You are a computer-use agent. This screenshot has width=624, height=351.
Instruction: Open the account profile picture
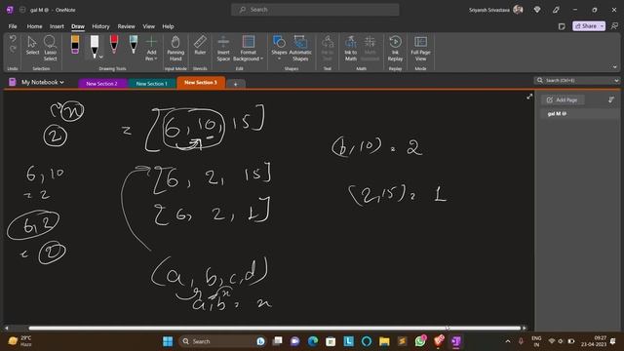click(518, 10)
